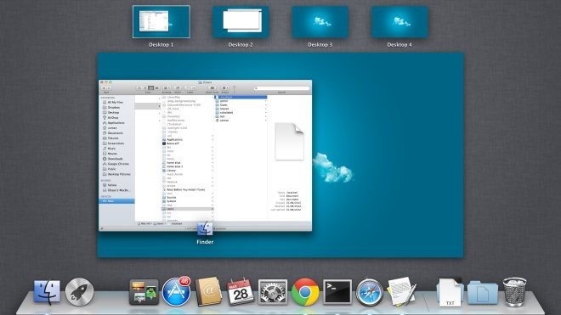
Task: Open the App Store with 46 badge
Action: pyautogui.click(x=176, y=292)
